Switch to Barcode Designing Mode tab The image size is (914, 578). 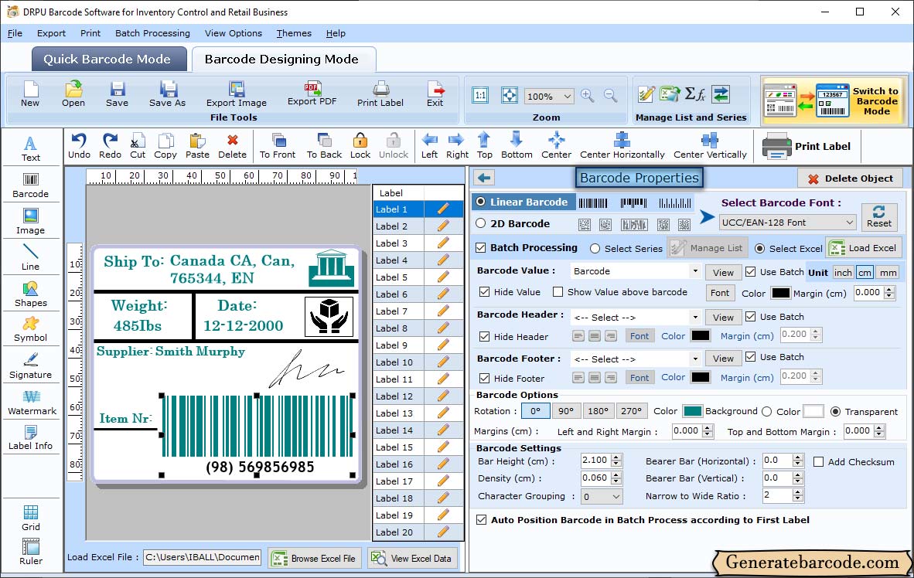point(282,59)
